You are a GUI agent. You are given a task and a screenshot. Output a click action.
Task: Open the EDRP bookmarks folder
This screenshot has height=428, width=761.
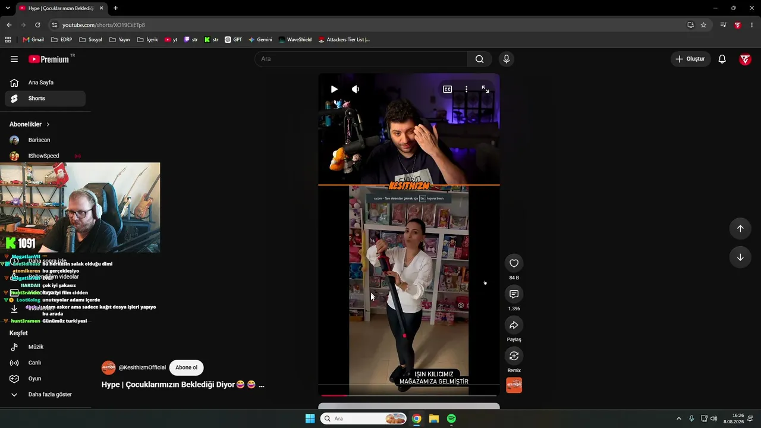click(x=62, y=40)
